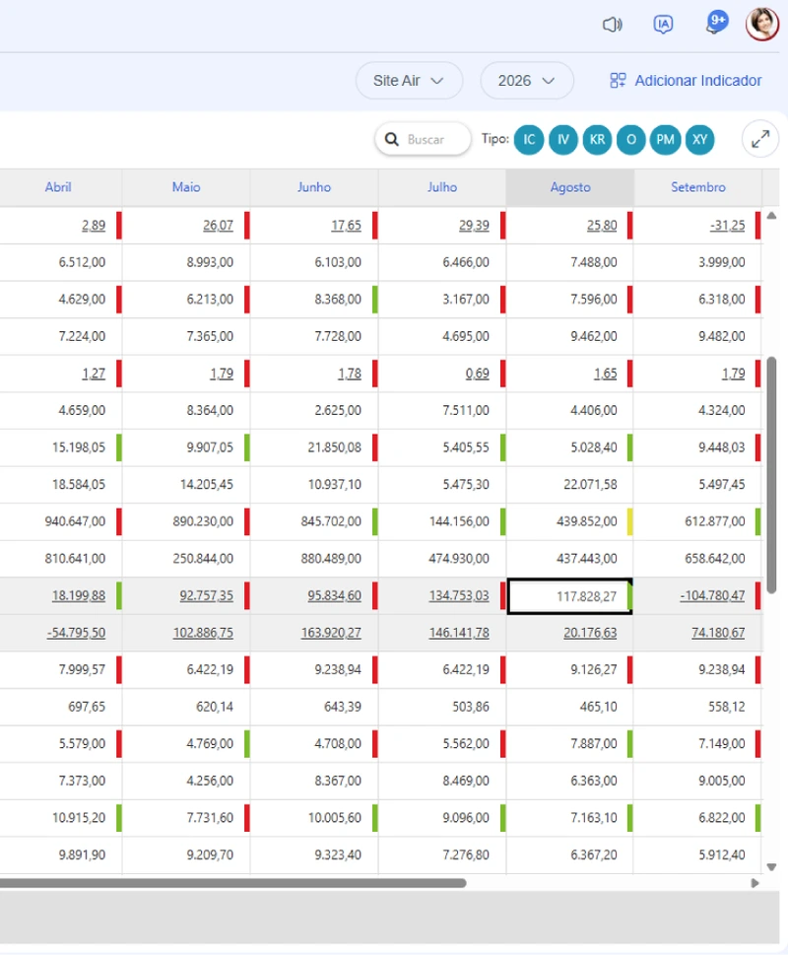Open the user profile avatar
The height and width of the screenshot is (955, 788).
click(x=762, y=24)
